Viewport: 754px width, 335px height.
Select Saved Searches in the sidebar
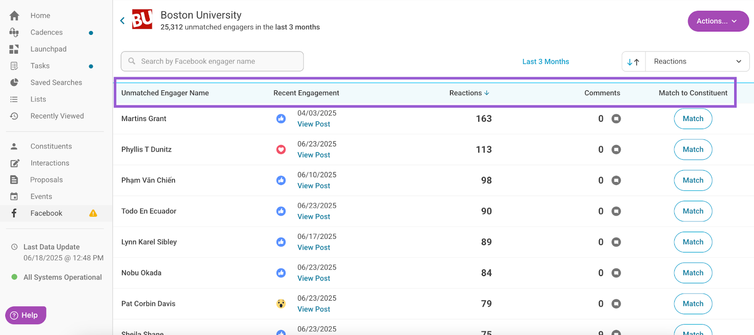click(x=56, y=82)
